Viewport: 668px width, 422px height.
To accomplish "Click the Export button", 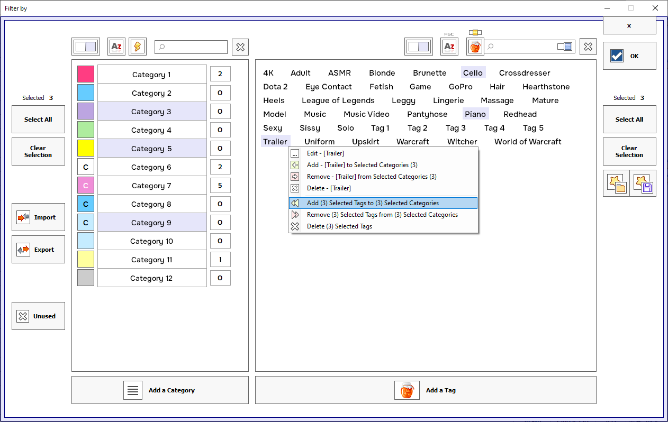I will click(x=38, y=250).
